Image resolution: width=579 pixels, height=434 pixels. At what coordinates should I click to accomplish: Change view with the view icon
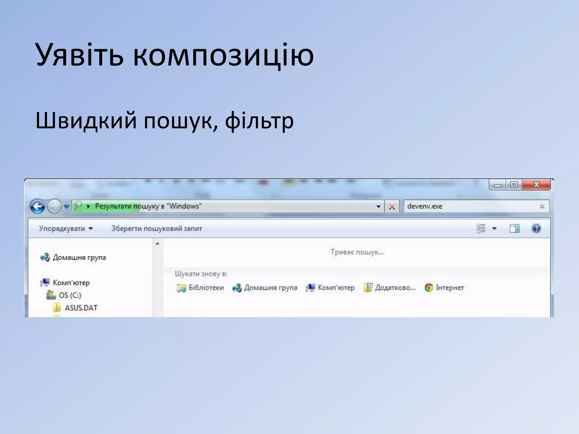(481, 228)
